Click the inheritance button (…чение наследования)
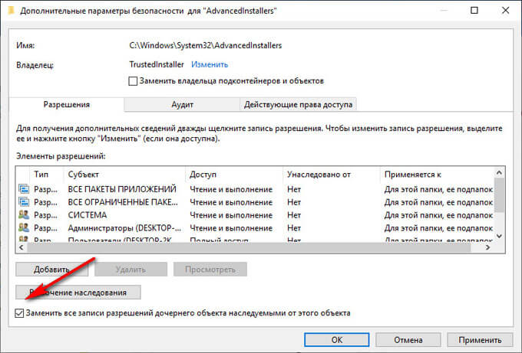Viewport: 522px width, 353px height. pos(78,293)
